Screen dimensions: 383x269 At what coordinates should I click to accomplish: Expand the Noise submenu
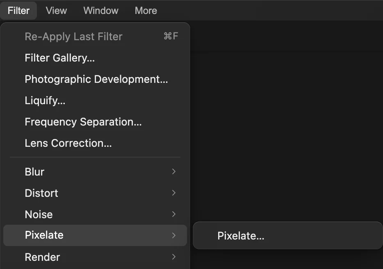pos(95,214)
